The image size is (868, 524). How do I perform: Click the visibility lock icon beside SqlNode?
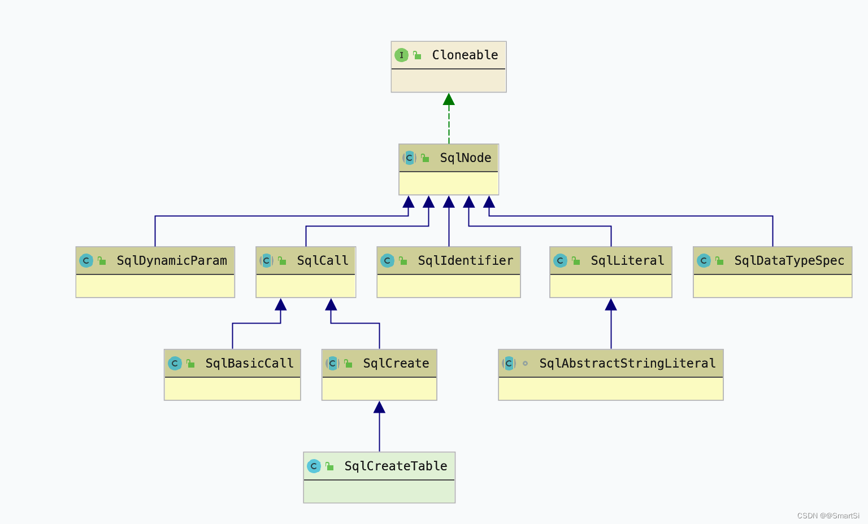click(x=425, y=158)
